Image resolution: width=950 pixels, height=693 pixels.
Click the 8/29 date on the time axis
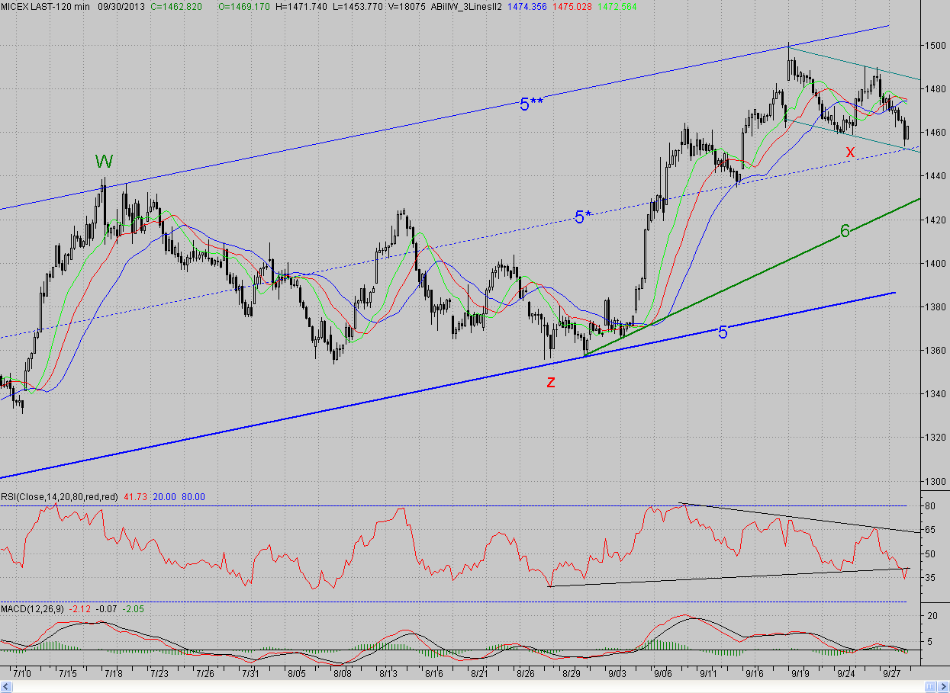(x=572, y=674)
